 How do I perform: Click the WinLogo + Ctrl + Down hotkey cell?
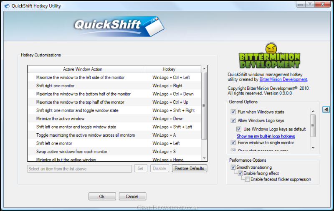173,94
